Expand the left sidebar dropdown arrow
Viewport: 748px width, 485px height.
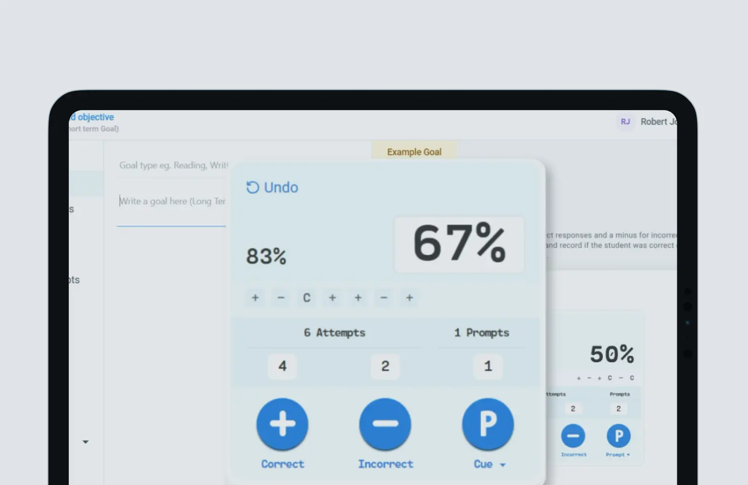(85, 442)
